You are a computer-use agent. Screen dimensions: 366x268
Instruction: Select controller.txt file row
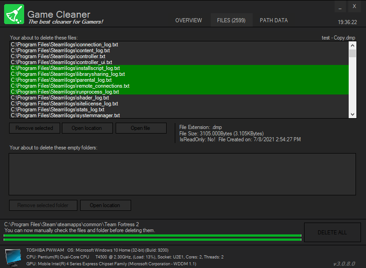click(179, 56)
